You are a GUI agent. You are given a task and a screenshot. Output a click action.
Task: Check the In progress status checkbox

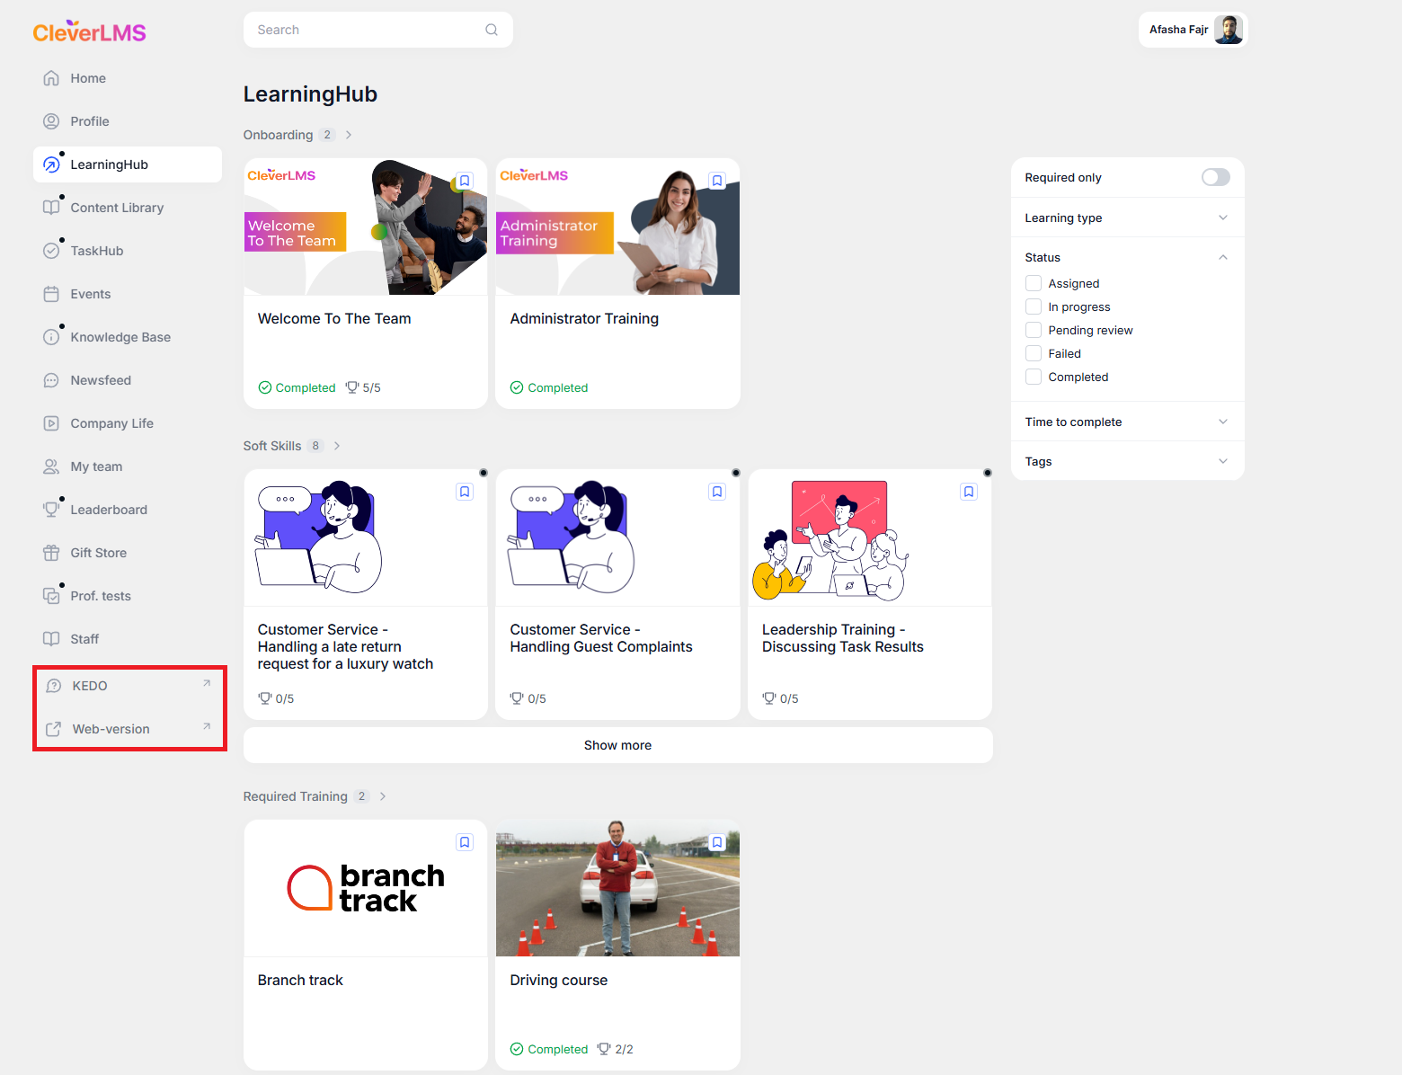point(1034,307)
